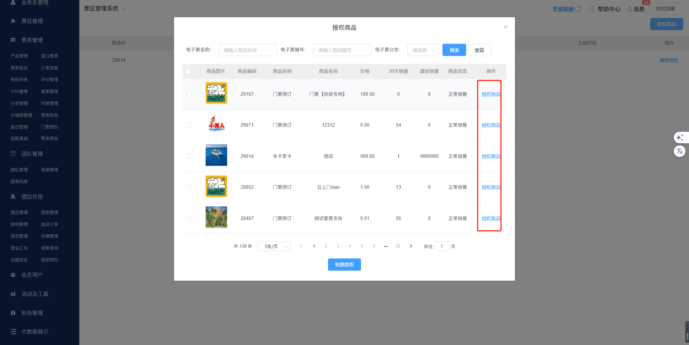Select checkbox for product 29014

coord(189,157)
